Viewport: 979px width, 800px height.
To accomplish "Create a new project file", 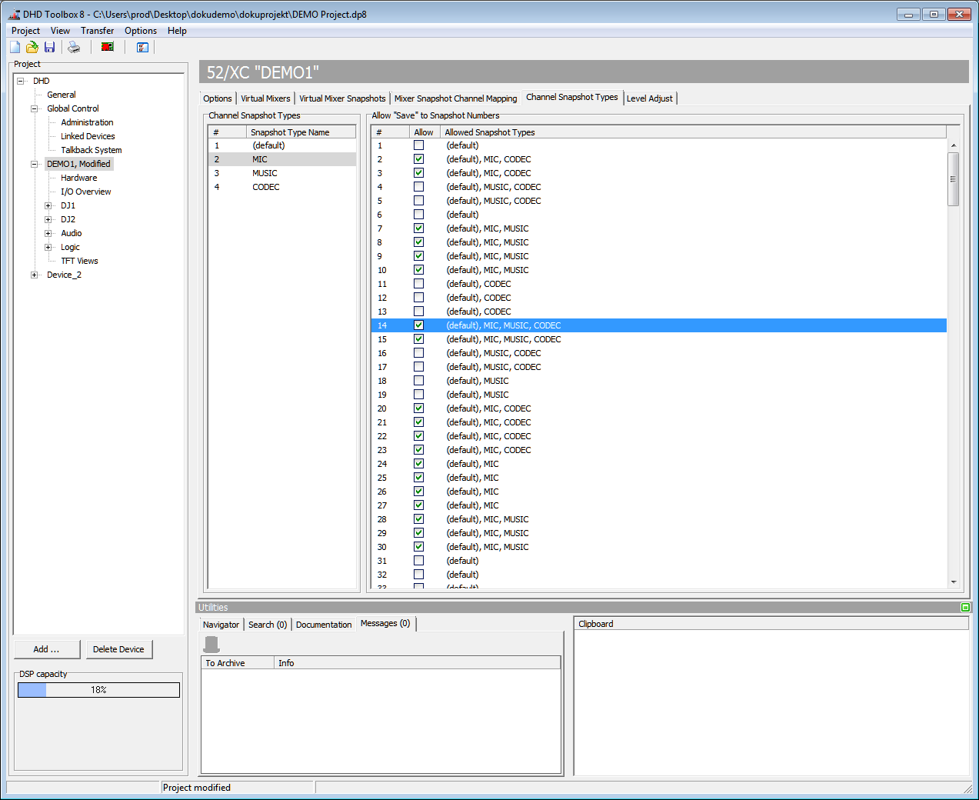I will [x=14, y=47].
